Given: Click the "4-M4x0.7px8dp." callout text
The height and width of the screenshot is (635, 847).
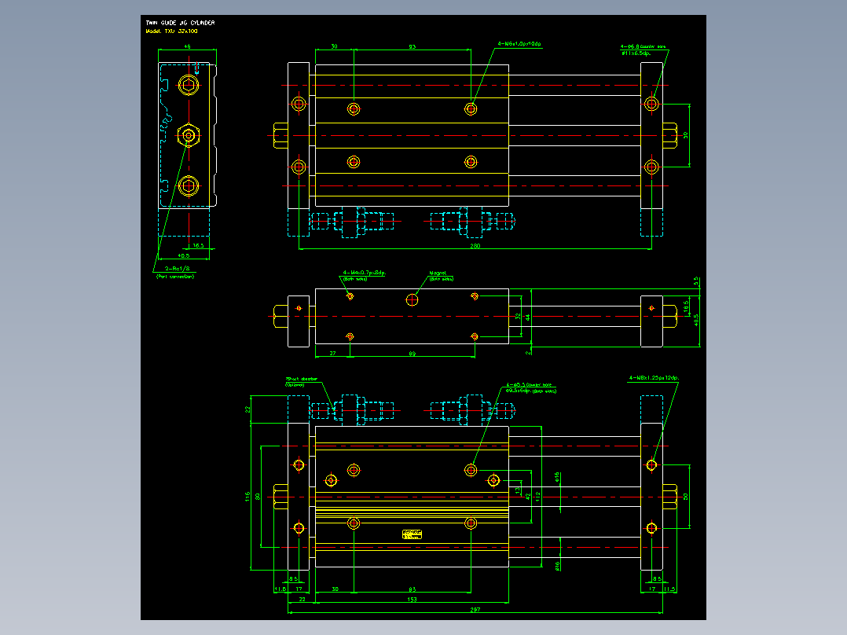Looking at the screenshot, I should [364, 273].
